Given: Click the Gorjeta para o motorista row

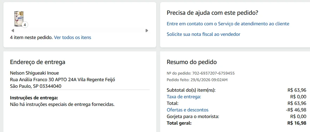Looking at the screenshot, I should point(236,116).
